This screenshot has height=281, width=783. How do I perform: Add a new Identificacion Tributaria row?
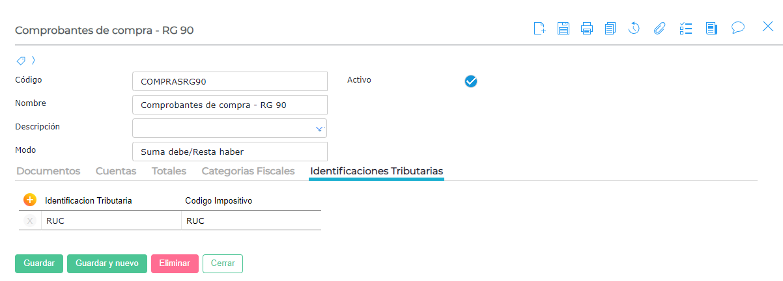tap(29, 200)
